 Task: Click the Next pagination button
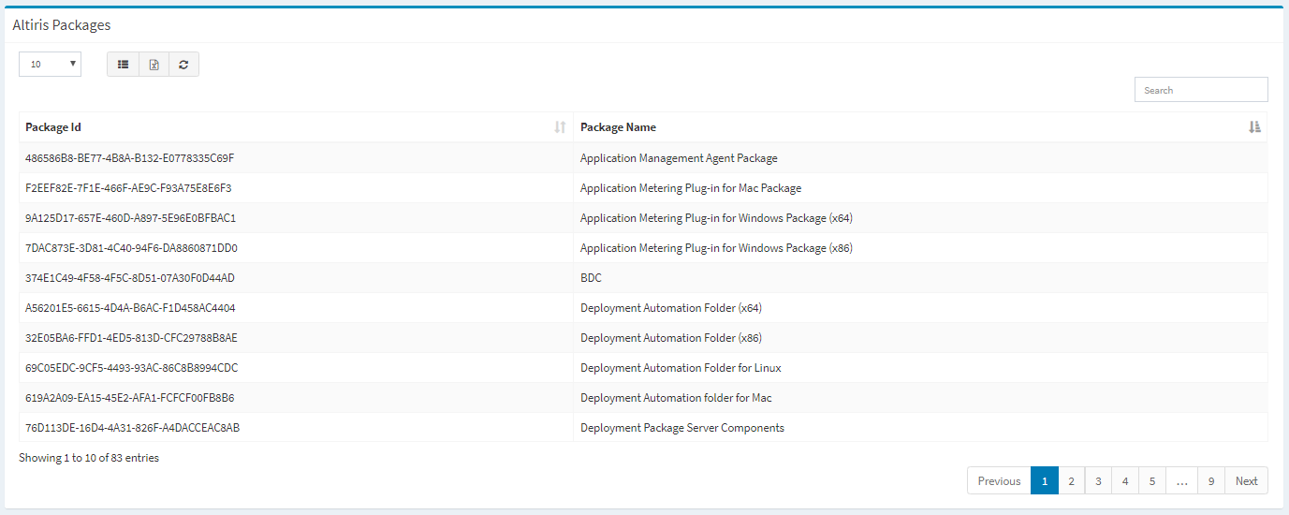1246,481
